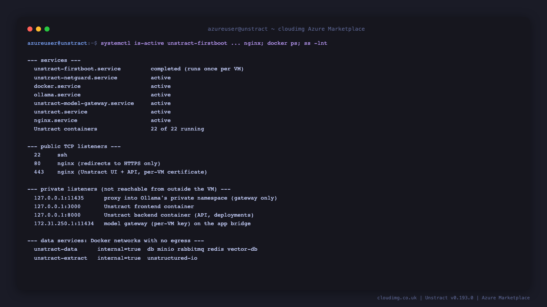Click "proxy into Ollama's private namespace" description
Screen dimensions: 547x307
coord(166,198)
